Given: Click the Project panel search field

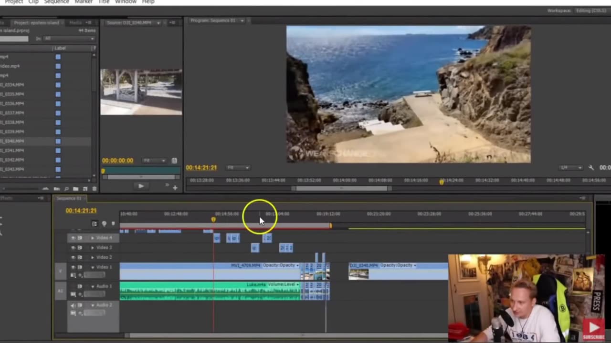Looking at the screenshot, I should pyautogui.click(x=14, y=39).
